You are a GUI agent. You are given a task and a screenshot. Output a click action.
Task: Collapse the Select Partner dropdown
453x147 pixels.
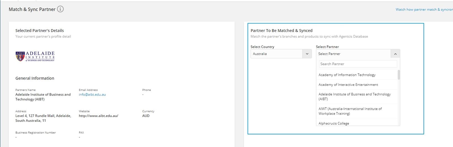point(358,54)
